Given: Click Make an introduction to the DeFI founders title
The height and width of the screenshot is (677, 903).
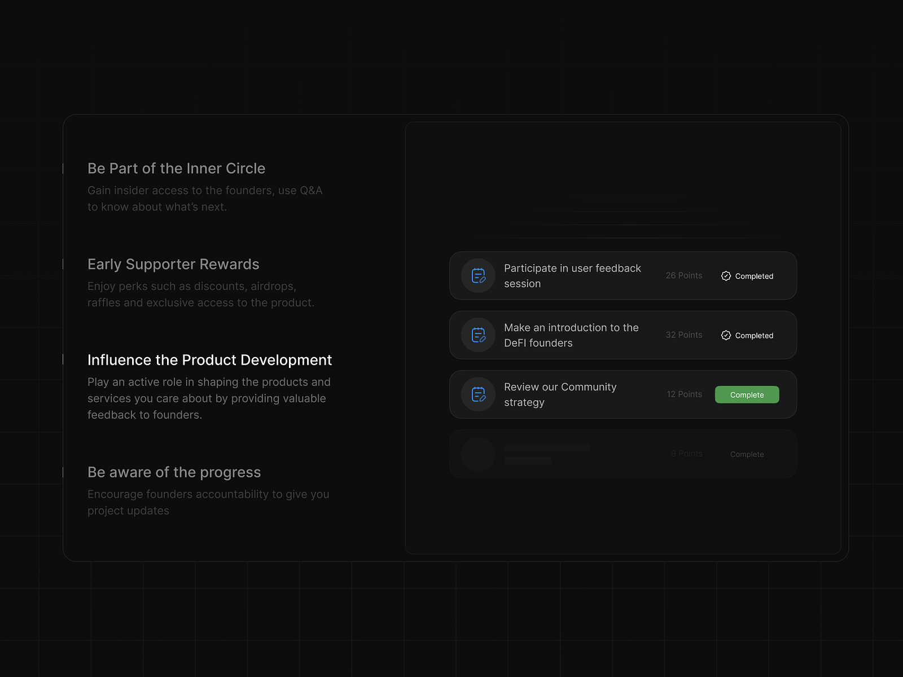Looking at the screenshot, I should (x=571, y=335).
